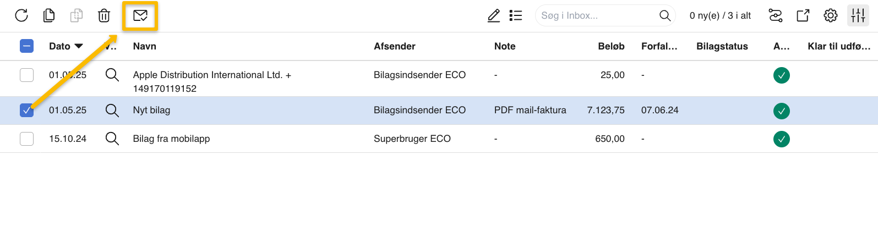Click the pencil edit icon
878x248 pixels.
[494, 15]
